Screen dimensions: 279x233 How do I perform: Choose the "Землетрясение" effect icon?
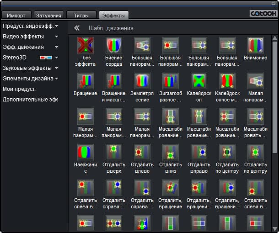pyautogui.click(x=142, y=81)
